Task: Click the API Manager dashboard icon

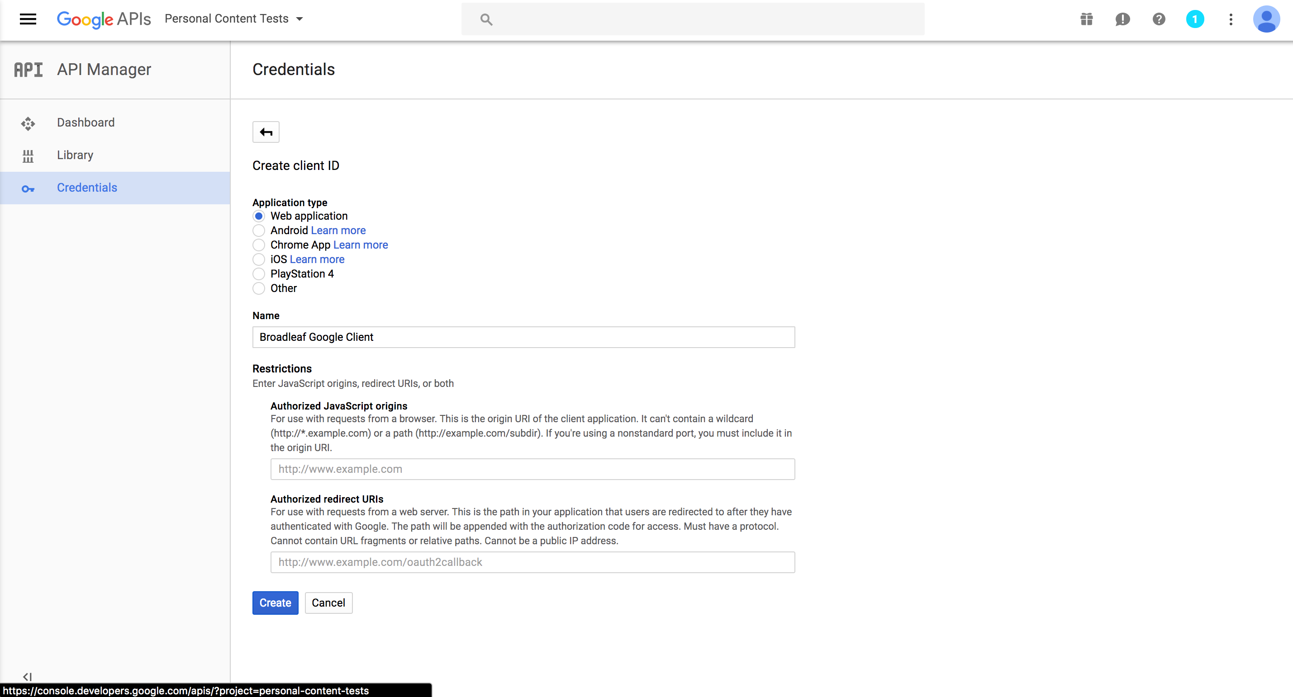Action: pos(28,122)
